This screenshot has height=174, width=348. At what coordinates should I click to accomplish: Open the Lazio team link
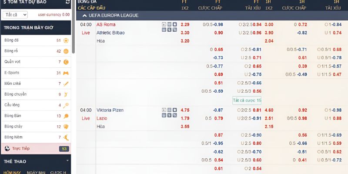(x=102, y=118)
